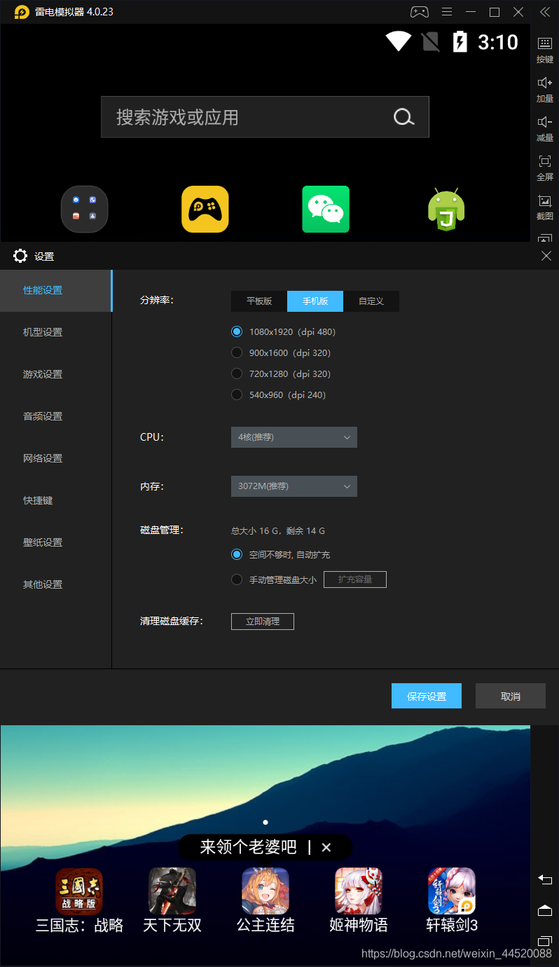Click the WiFi status icon
This screenshot has width=559, height=967.
(399, 41)
